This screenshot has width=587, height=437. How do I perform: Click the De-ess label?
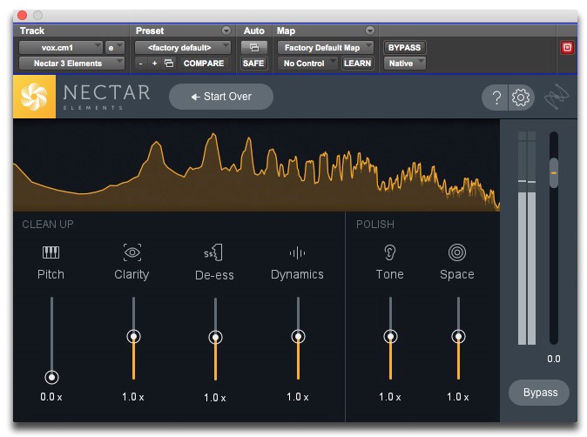[214, 275]
